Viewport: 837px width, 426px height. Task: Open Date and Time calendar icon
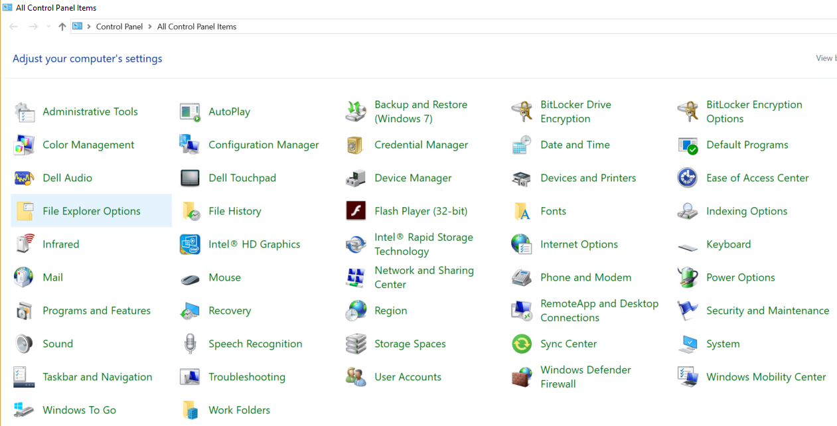pos(522,145)
